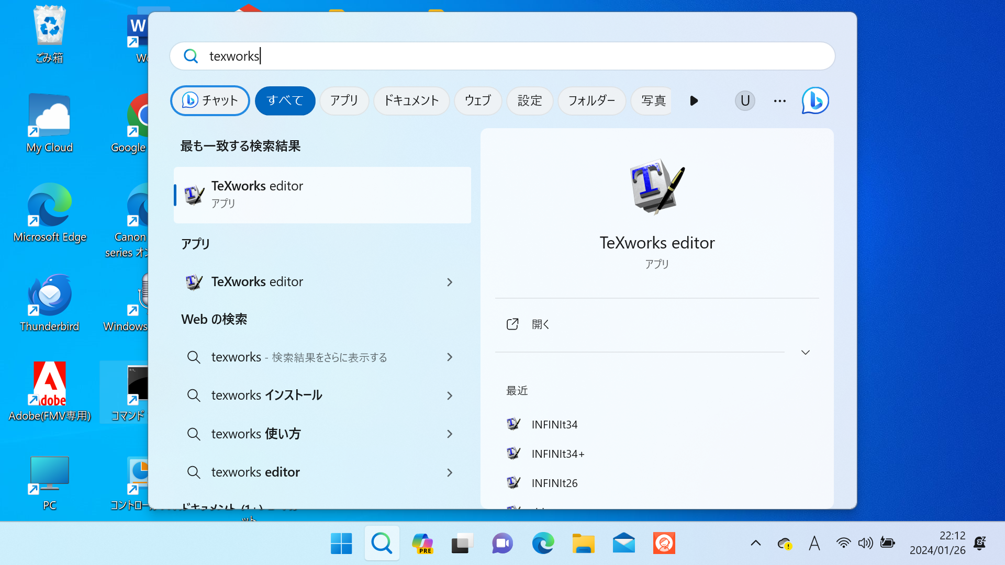This screenshot has height=565, width=1005.
Task: Expand more details below the 開く option
Action: [x=805, y=352]
